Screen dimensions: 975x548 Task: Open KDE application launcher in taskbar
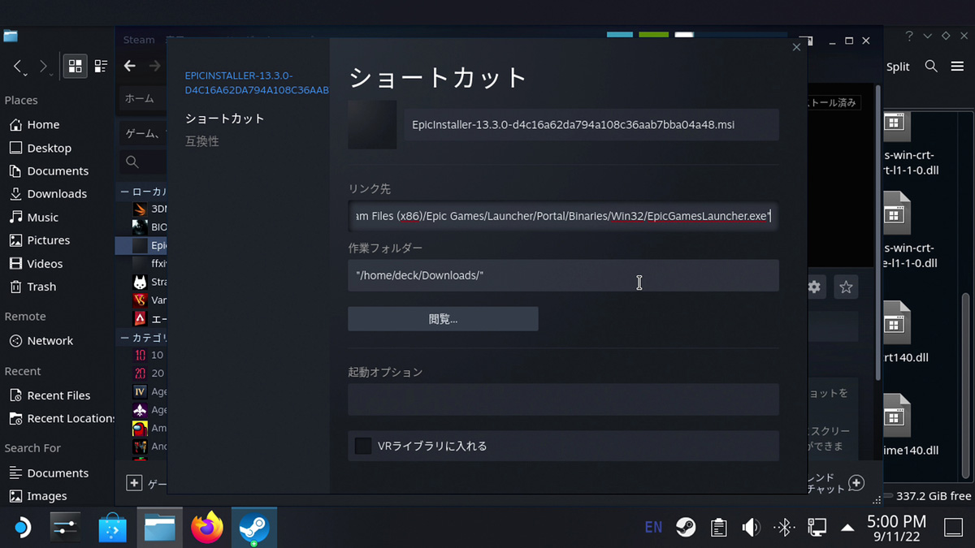coord(22,528)
